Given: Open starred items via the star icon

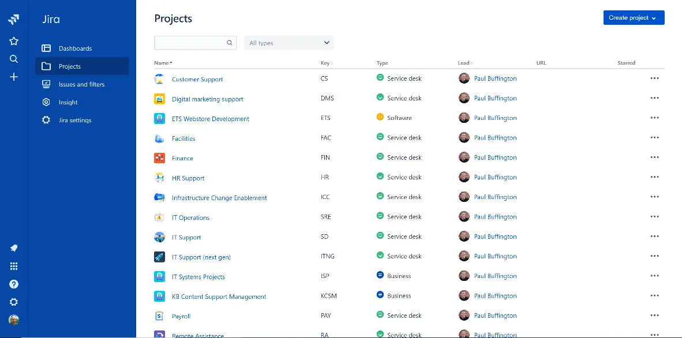Looking at the screenshot, I should 14,41.
